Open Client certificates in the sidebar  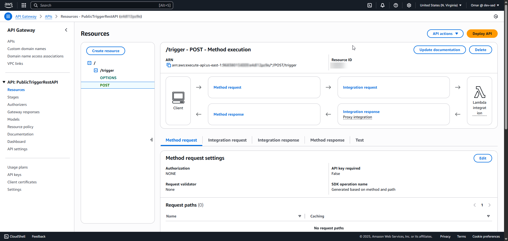click(22, 182)
